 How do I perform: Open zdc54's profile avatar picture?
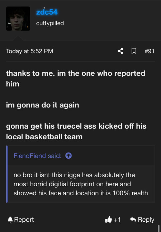(18, 19)
